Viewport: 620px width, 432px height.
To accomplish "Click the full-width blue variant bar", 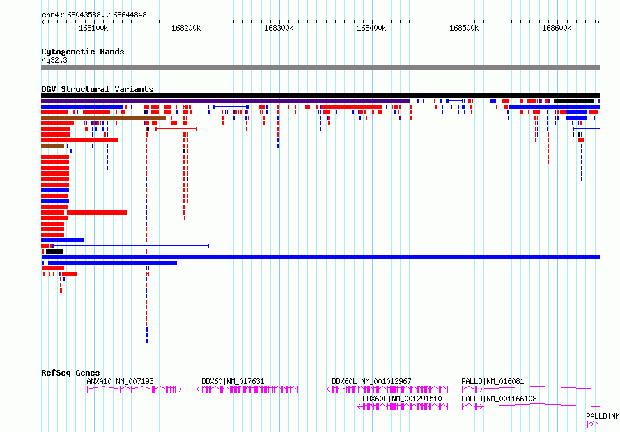I will click(x=320, y=257).
